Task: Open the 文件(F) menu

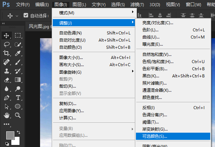Action: pos(23,5)
